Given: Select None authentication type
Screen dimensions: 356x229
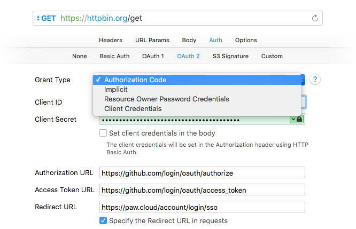Looking at the screenshot, I should (80, 56).
